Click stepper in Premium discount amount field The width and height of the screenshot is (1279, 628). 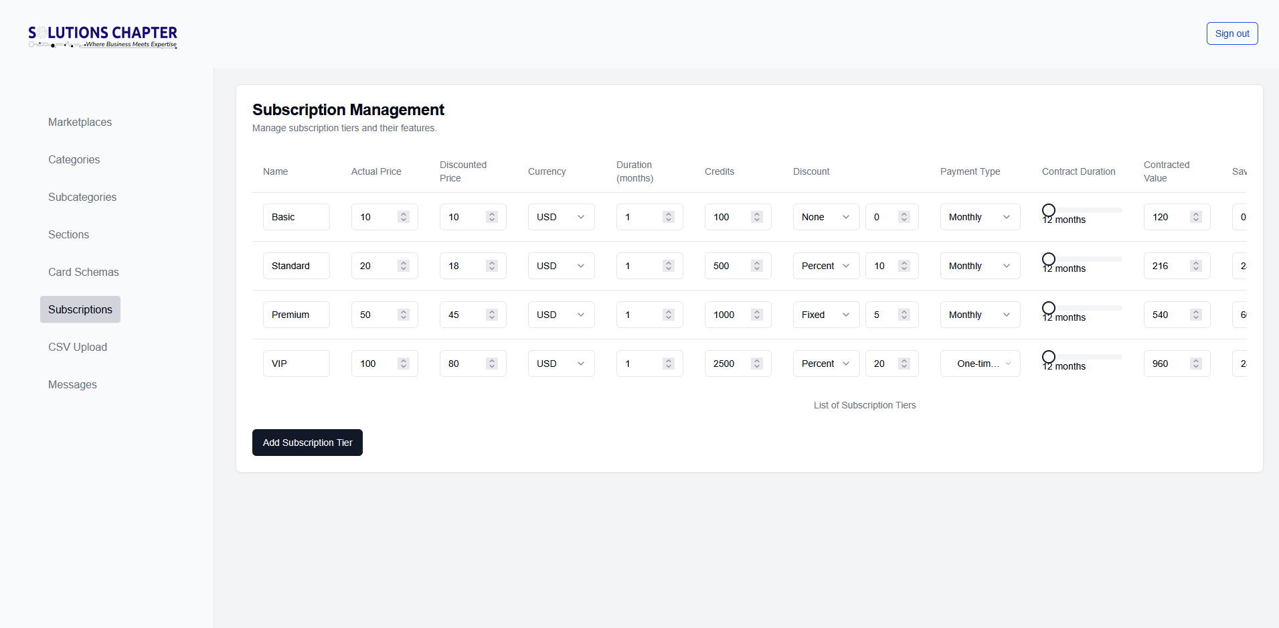(904, 315)
